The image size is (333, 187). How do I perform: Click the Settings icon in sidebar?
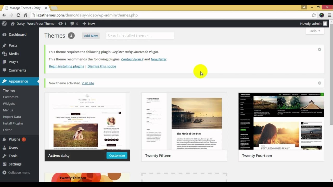pos(4,164)
